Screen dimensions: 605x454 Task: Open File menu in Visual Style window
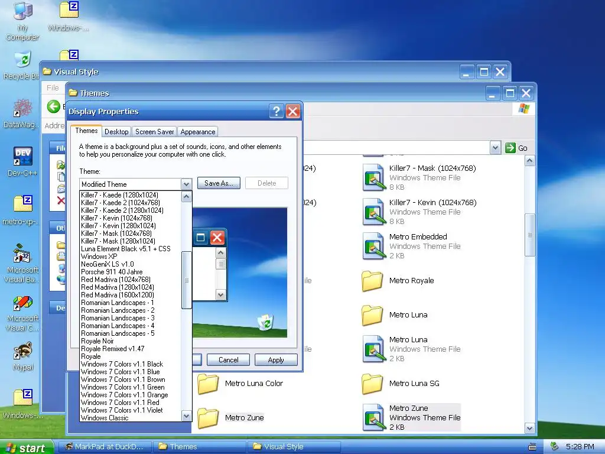pos(53,88)
